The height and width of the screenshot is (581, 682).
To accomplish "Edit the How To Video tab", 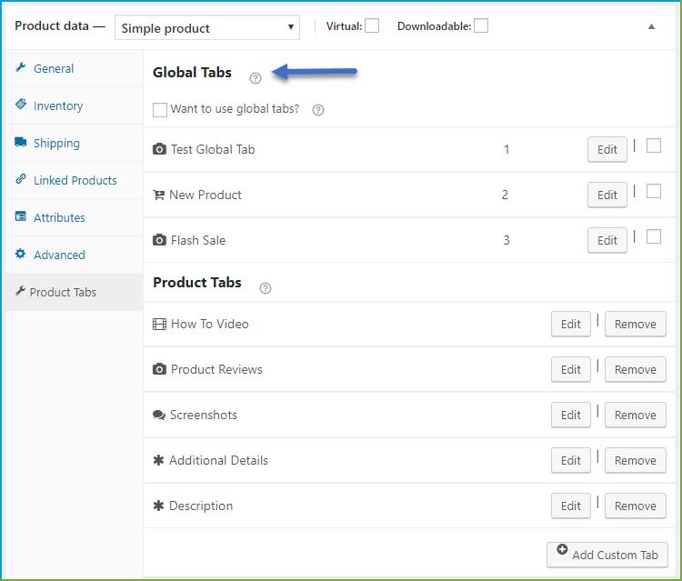I will coord(571,324).
